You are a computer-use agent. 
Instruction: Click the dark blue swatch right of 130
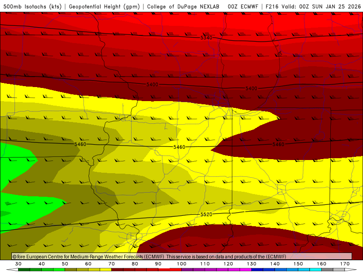[x=257, y=270]
